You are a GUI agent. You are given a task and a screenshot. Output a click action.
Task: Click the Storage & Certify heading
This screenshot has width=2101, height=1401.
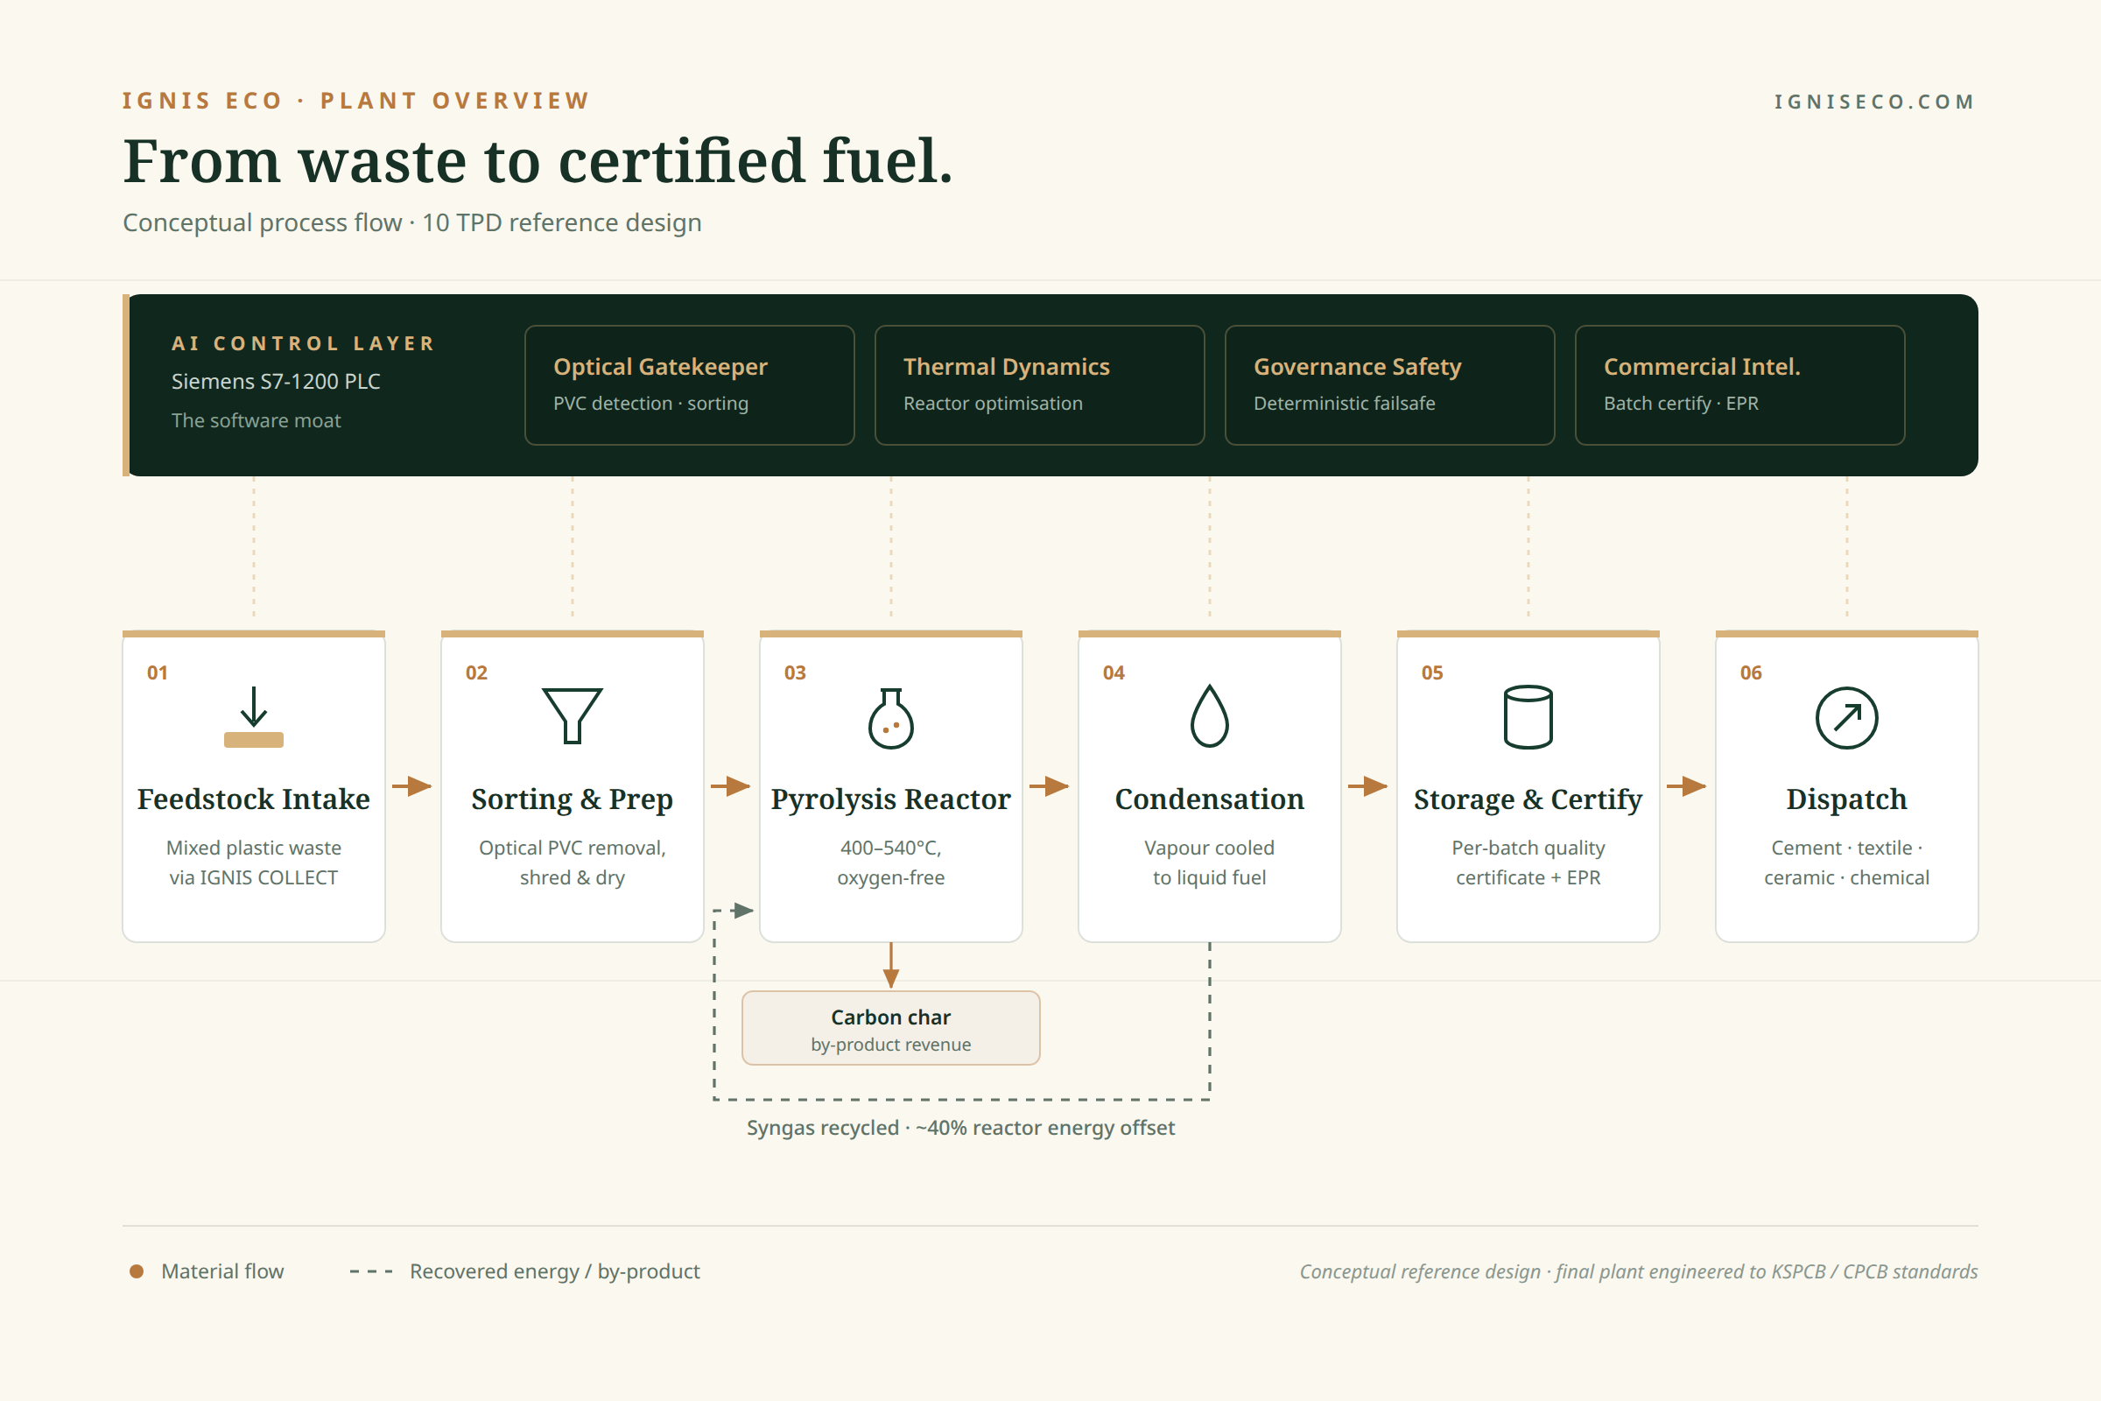(x=1528, y=799)
